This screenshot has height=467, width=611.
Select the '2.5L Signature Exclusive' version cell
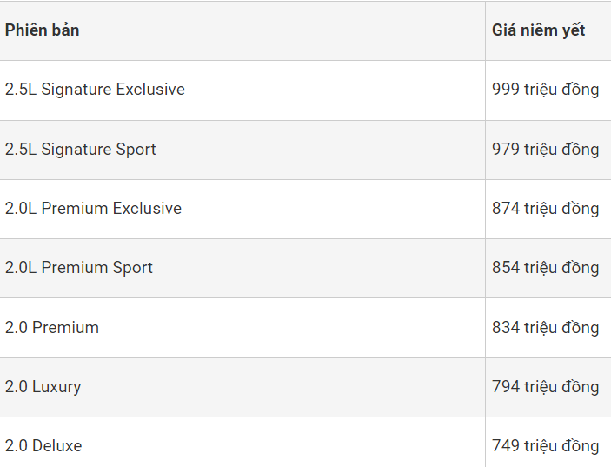95,90
